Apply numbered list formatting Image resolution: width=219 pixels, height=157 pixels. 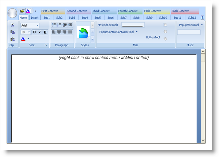(59, 25)
